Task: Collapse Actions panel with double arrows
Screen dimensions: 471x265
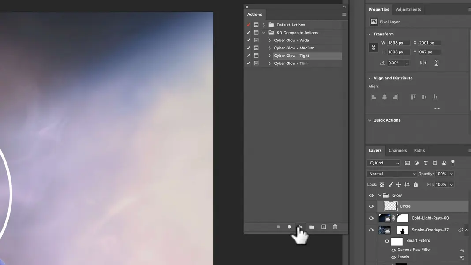Action: tap(344, 7)
